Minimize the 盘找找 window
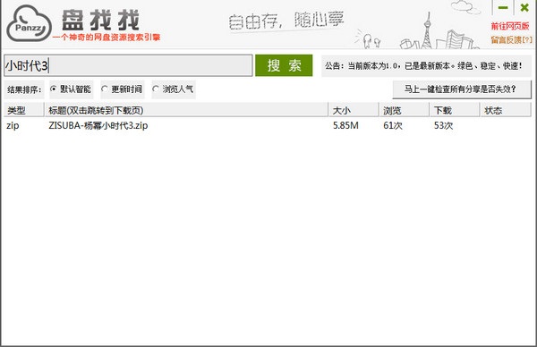 click(503, 7)
